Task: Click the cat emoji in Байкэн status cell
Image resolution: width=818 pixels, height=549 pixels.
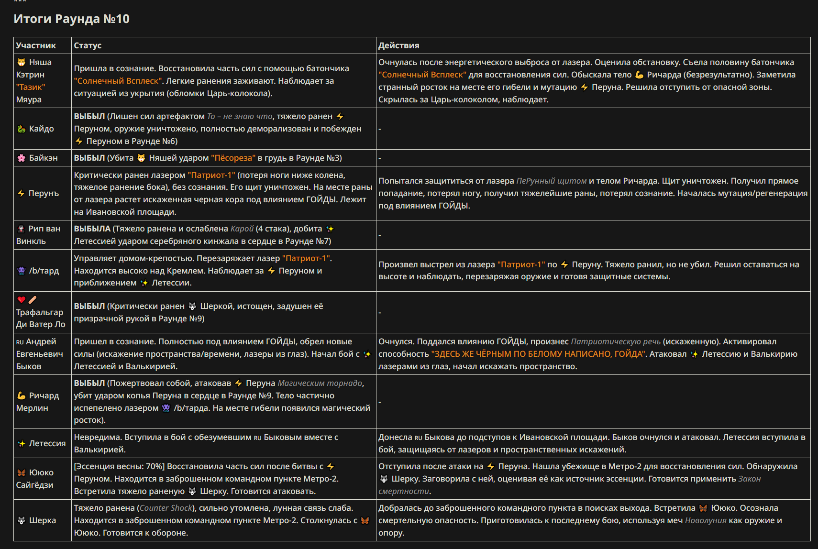Action: click(x=141, y=158)
